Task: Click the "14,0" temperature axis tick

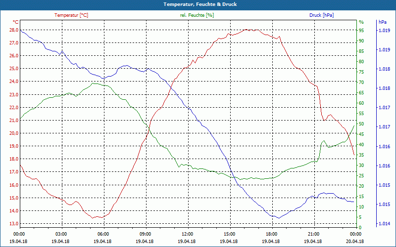Action: click(x=14, y=211)
